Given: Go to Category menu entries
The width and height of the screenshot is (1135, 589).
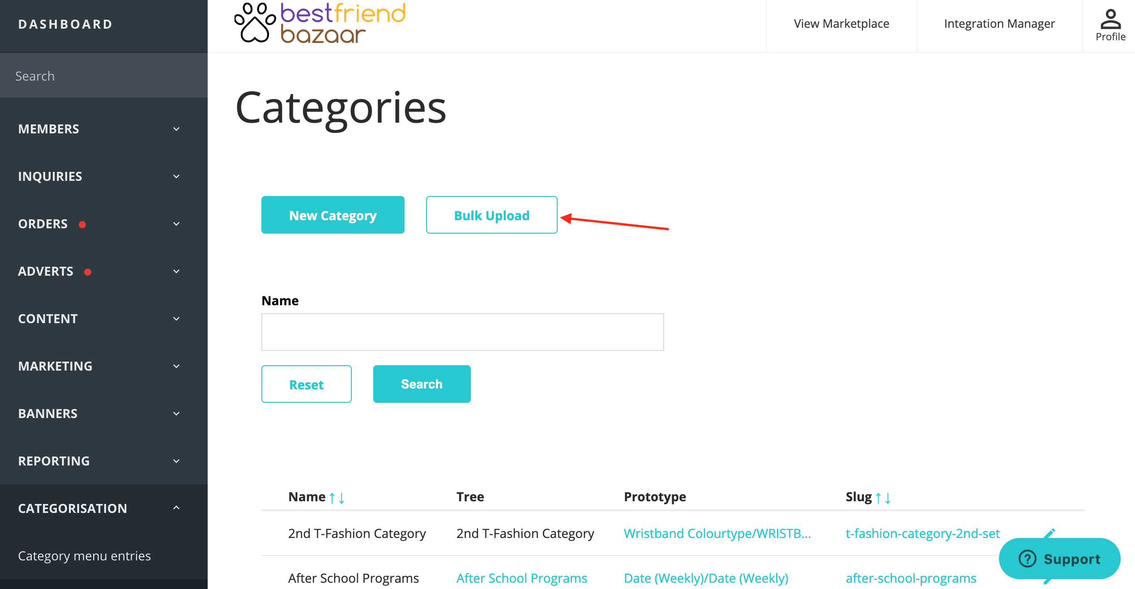Looking at the screenshot, I should click(84, 555).
